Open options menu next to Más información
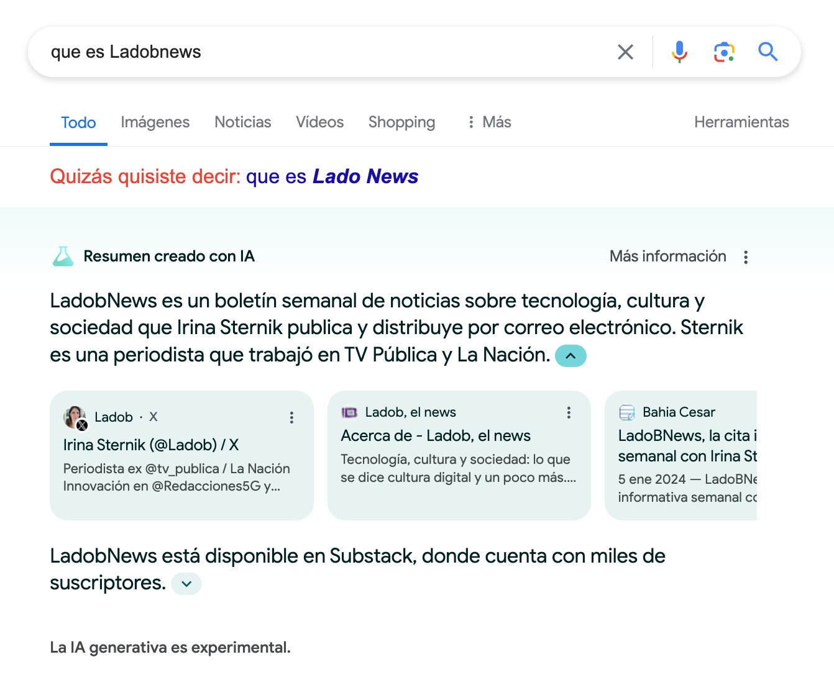 746,257
